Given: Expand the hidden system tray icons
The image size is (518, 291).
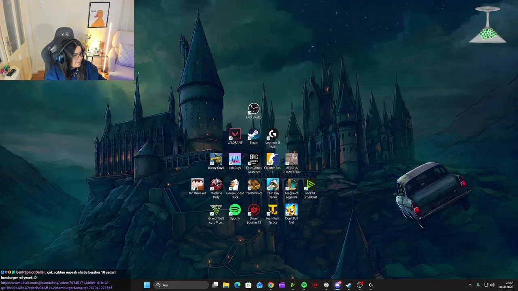Looking at the screenshot, I should click(x=470, y=285).
